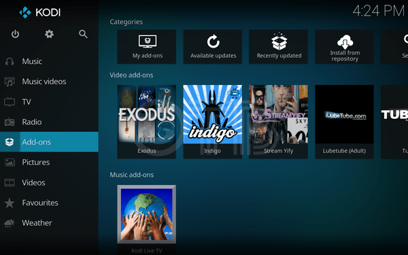Click the Music videos sidebar icon
The width and height of the screenshot is (408, 255).
10,82
